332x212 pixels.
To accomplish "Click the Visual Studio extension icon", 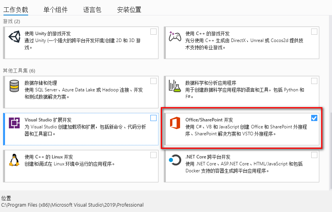I will [x=14, y=123].
